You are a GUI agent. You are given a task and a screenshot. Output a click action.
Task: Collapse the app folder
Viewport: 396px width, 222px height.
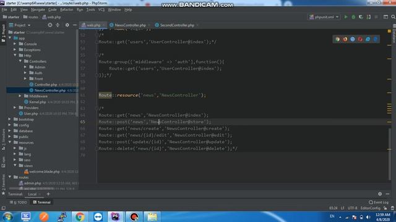point(10,38)
